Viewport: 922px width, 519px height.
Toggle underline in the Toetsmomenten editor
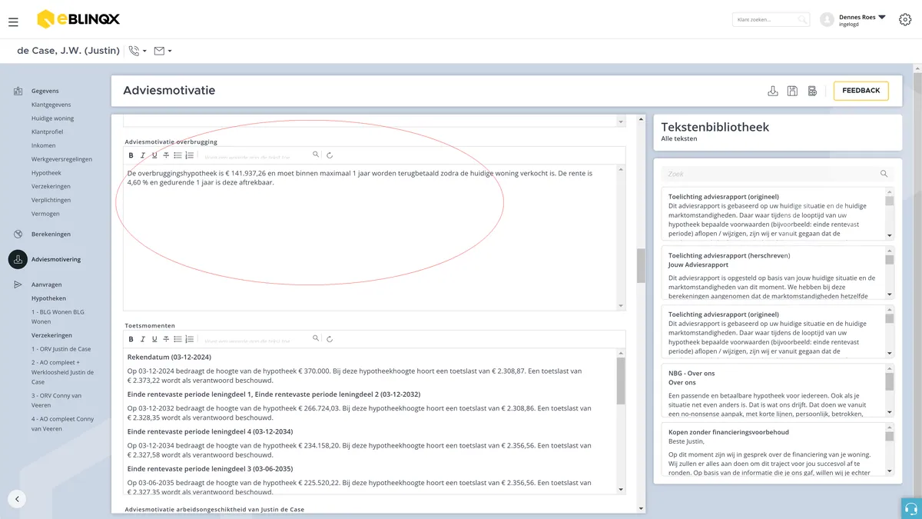(154, 339)
